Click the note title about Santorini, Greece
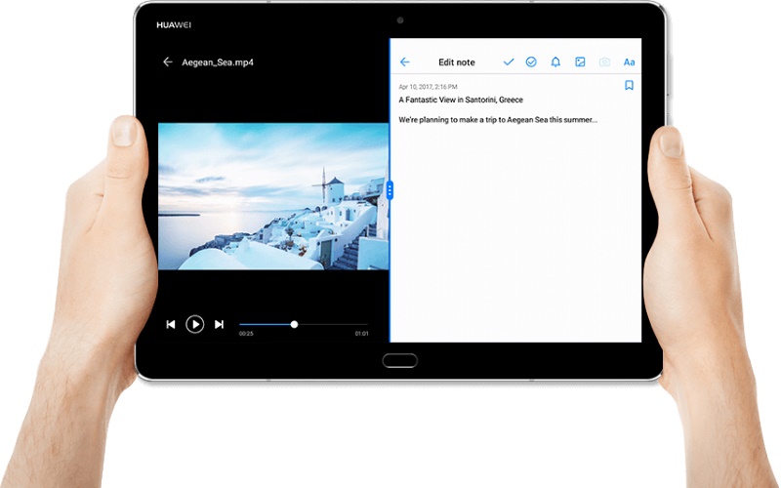The width and height of the screenshot is (781, 488). (x=461, y=100)
